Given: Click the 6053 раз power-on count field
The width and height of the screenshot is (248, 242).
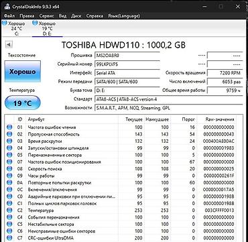Looking at the screenshot, I should click(x=225, y=82).
